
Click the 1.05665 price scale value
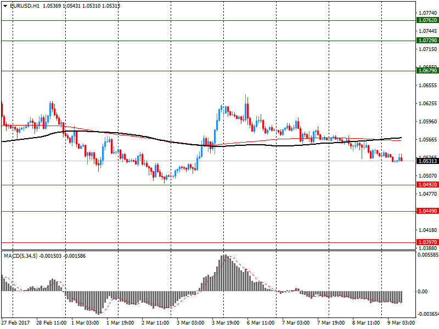pos(427,140)
